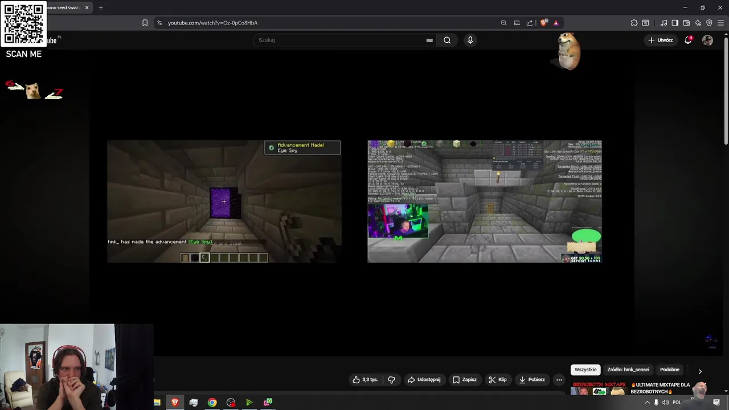Click the taskbar microphone tray icon
This screenshot has width=729, height=410.
pos(656,403)
